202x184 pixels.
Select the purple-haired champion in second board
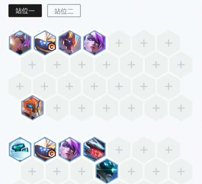point(70,149)
